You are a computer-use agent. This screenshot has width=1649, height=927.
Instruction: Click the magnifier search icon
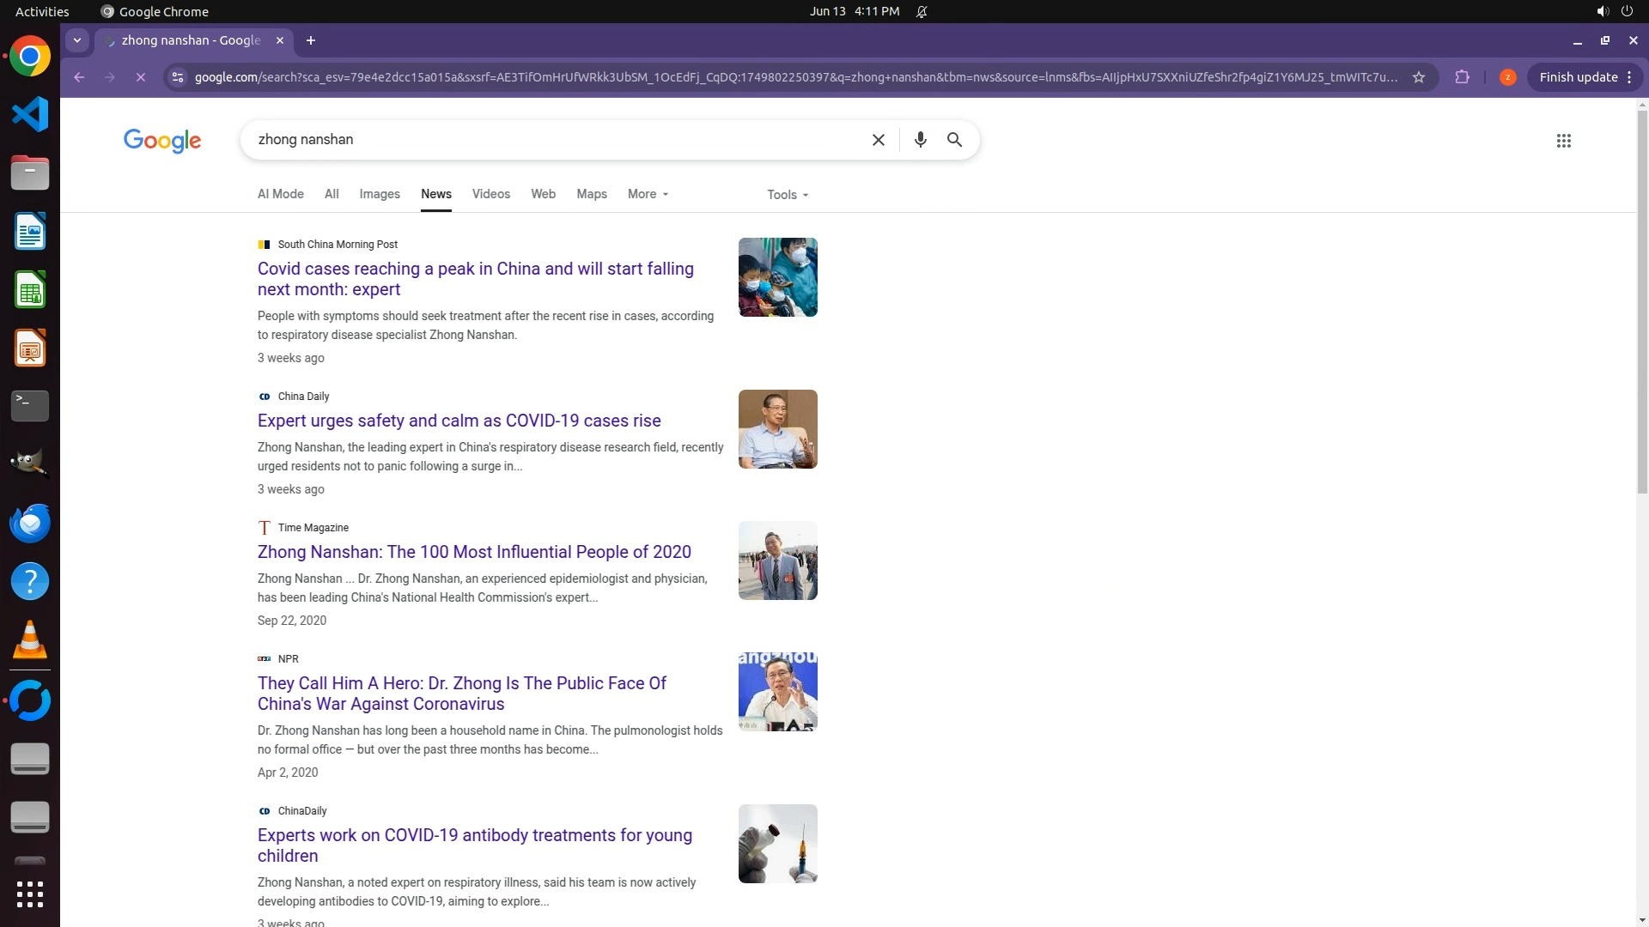[x=954, y=140]
